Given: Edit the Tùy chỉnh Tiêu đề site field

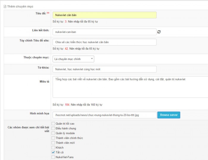Looking at the screenshot, I should coord(105,42).
